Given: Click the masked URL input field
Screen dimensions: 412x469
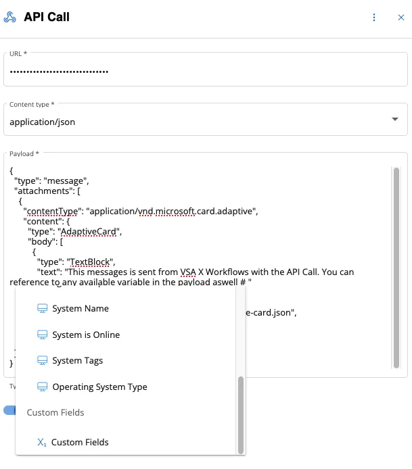Looking at the screenshot, I should click(x=203, y=71).
